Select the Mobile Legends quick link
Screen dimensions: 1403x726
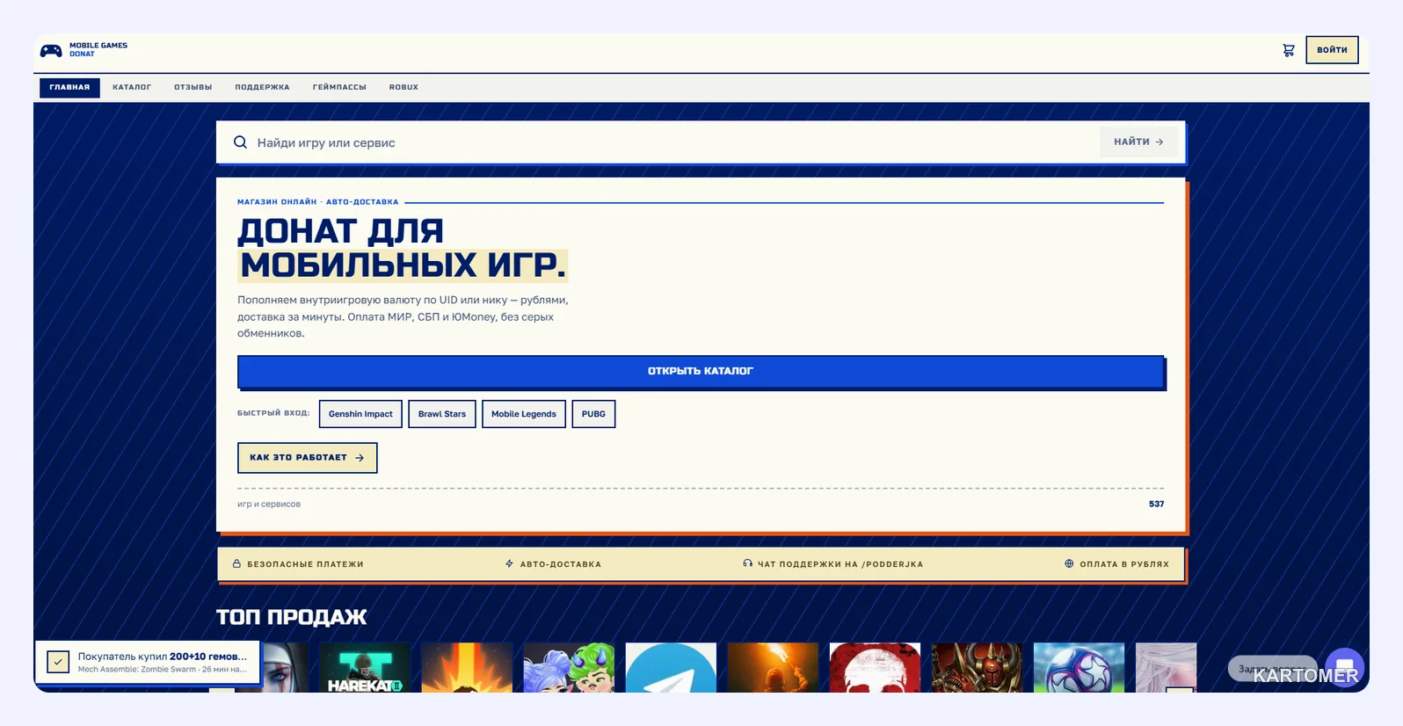524,414
